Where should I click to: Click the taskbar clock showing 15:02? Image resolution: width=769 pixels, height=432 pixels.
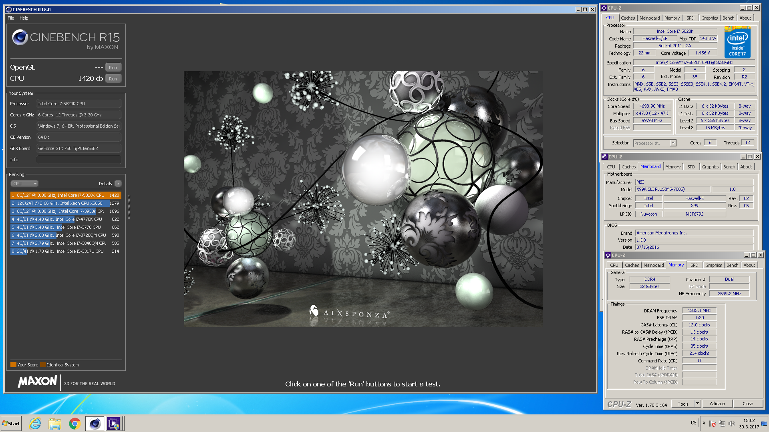tap(749, 424)
